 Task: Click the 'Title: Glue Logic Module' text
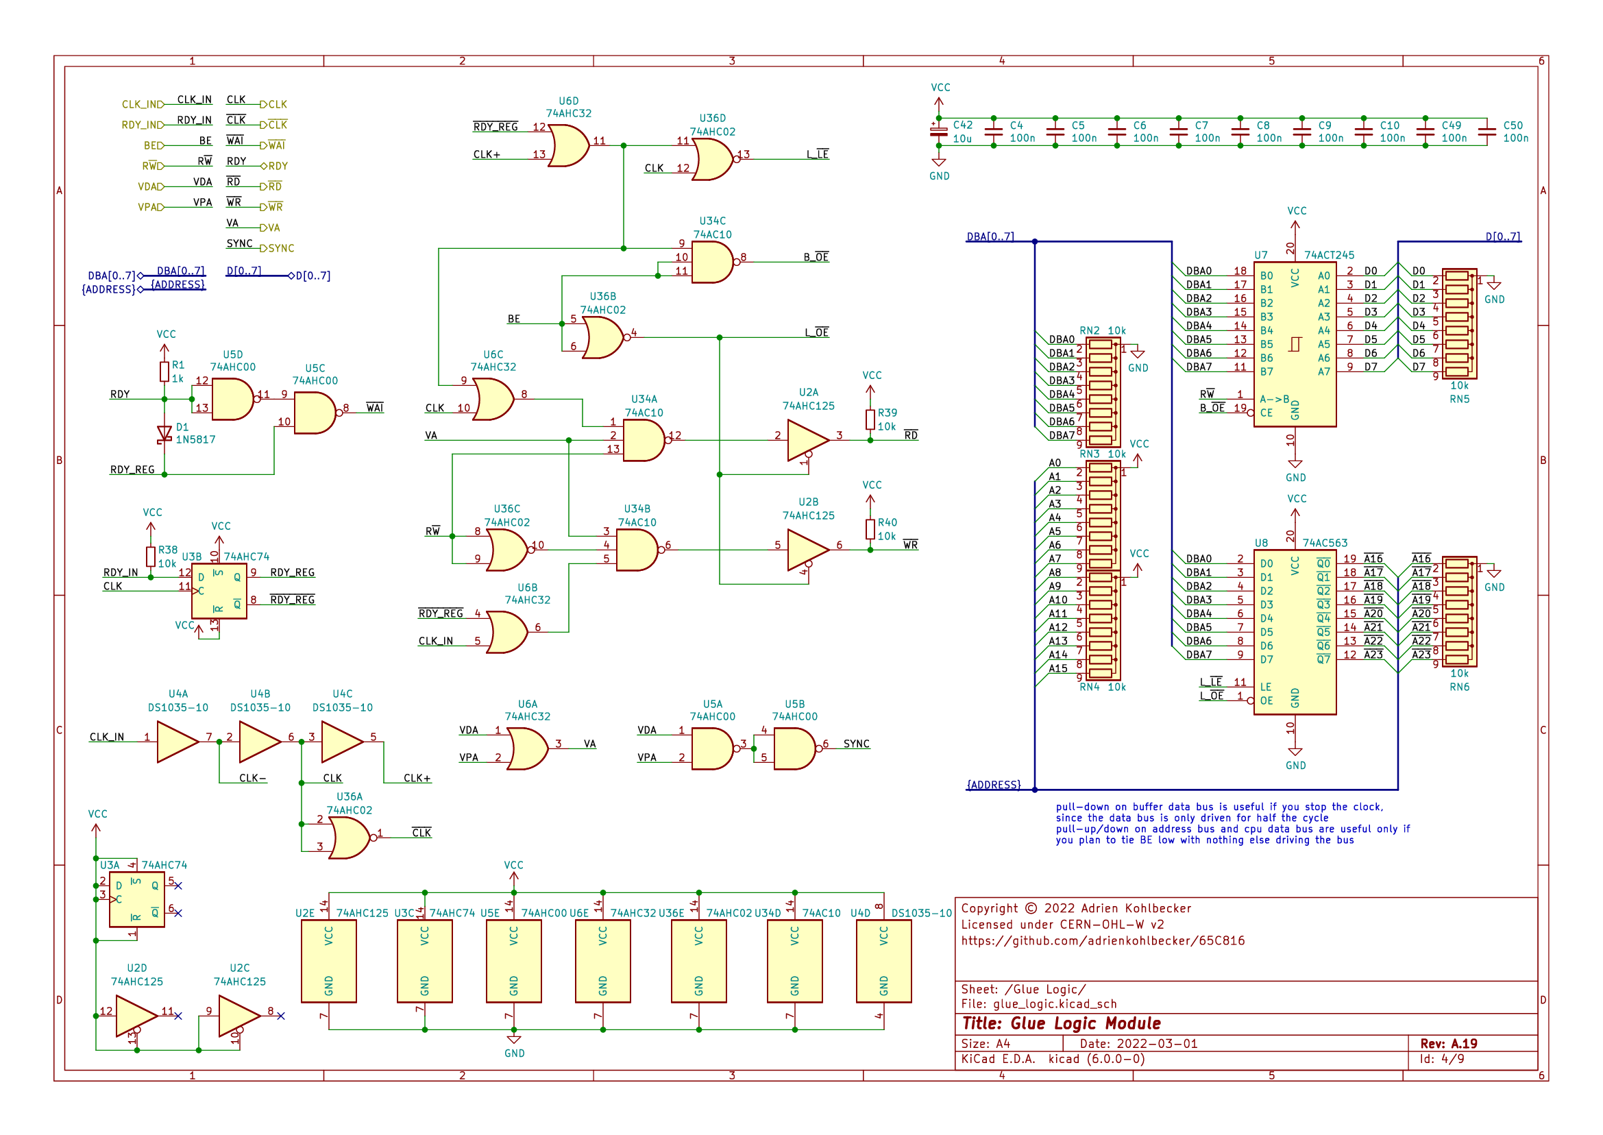(x=1062, y=1023)
